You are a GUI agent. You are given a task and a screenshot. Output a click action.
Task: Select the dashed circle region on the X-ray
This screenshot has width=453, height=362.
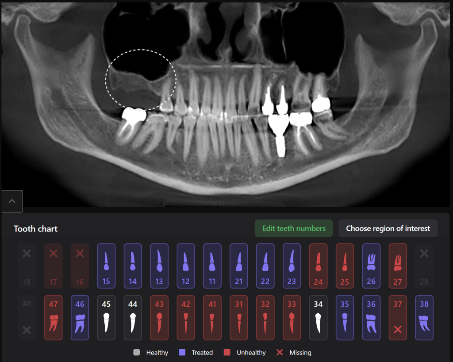140,80
